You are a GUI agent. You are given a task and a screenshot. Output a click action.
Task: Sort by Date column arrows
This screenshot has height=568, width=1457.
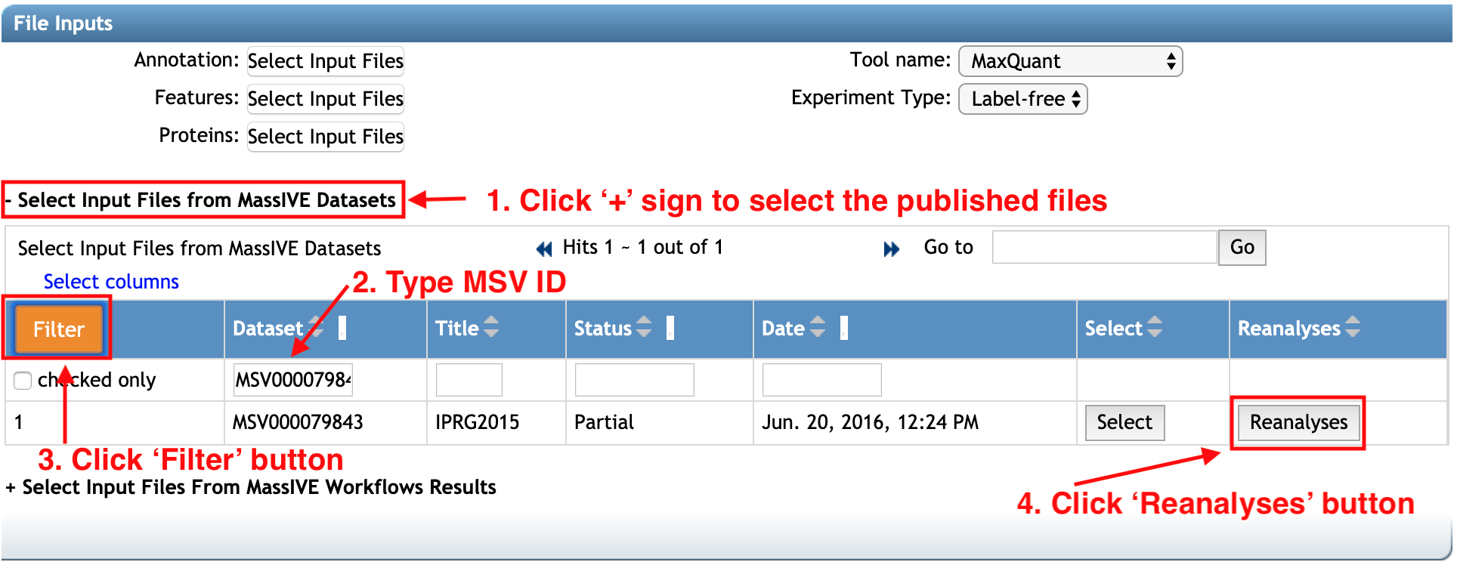pyautogui.click(x=818, y=327)
